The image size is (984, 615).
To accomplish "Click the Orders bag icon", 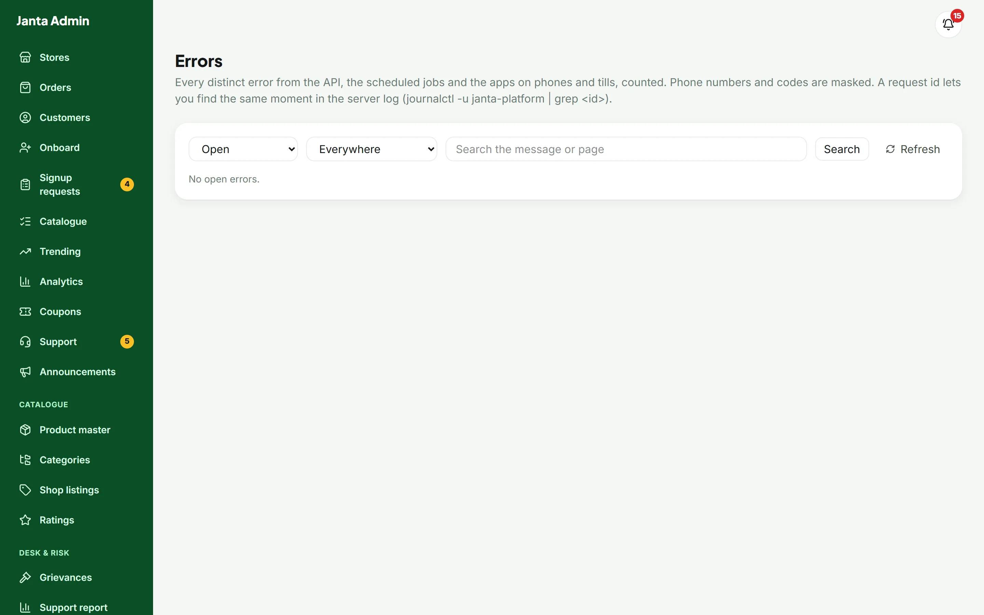I will click(x=25, y=87).
